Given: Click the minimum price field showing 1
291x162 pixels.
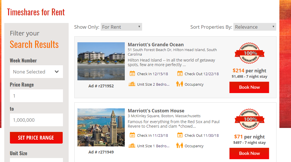Looking at the screenshot, I should (x=36, y=96).
